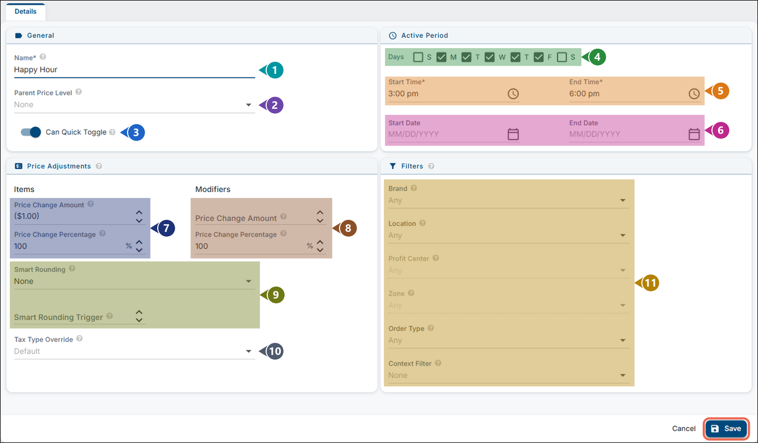The height and width of the screenshot is (443, 758).
Task: Check the Sunday day checkbox
Action: point(418,57)
